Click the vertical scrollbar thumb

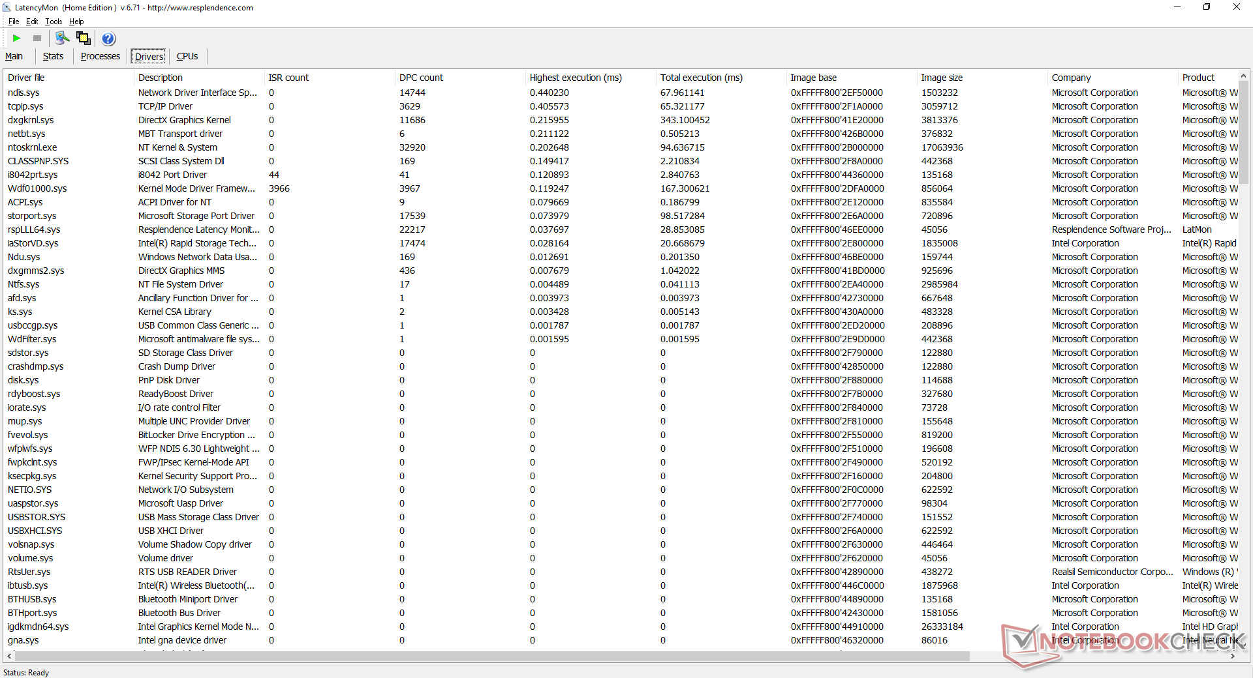[1243, 132]
